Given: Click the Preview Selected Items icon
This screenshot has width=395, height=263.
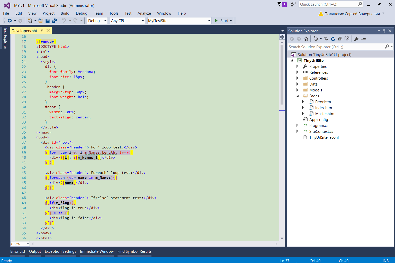Looking at the screenshot, I should point(363,39).
